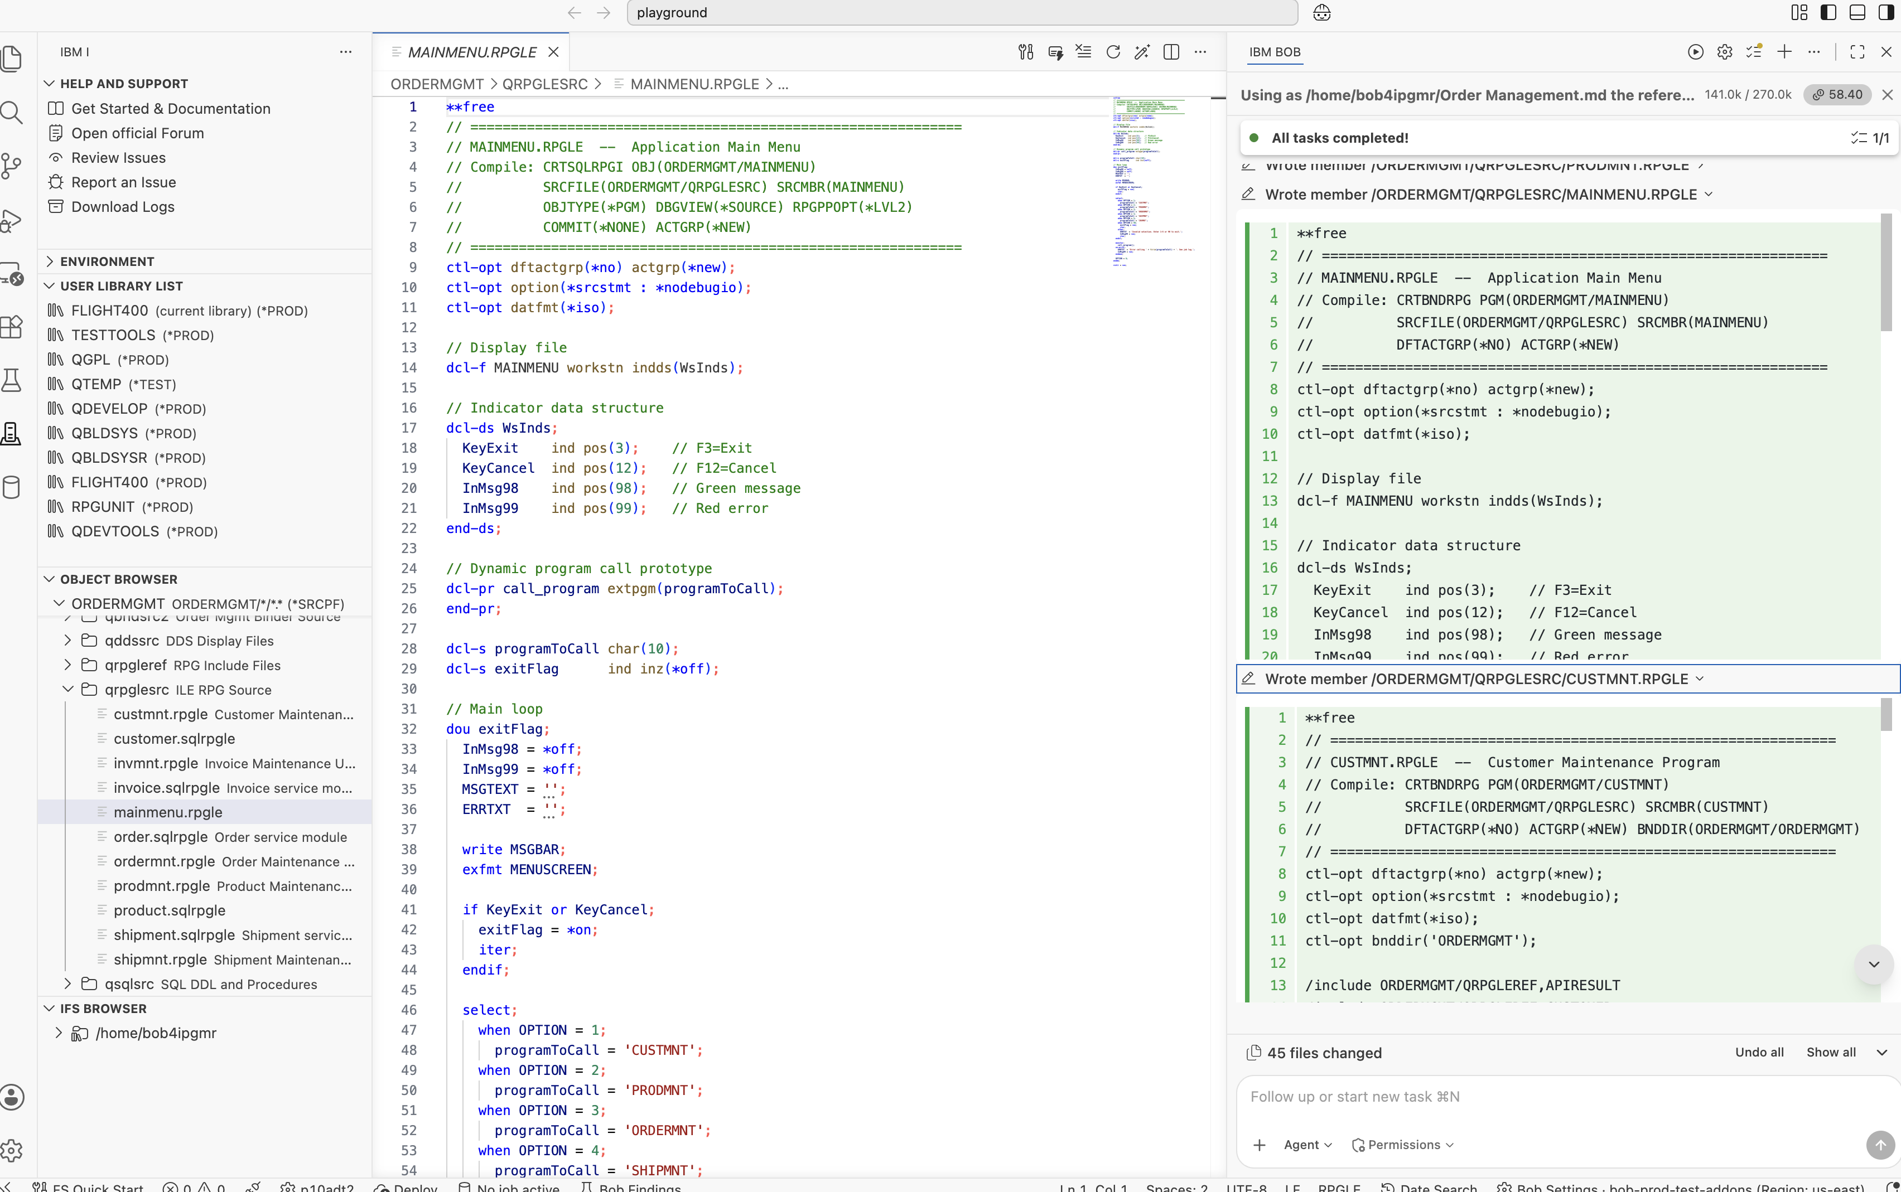The image size is (1901, 1192).
Task: Click Download Logs
Action: (122, 206)
